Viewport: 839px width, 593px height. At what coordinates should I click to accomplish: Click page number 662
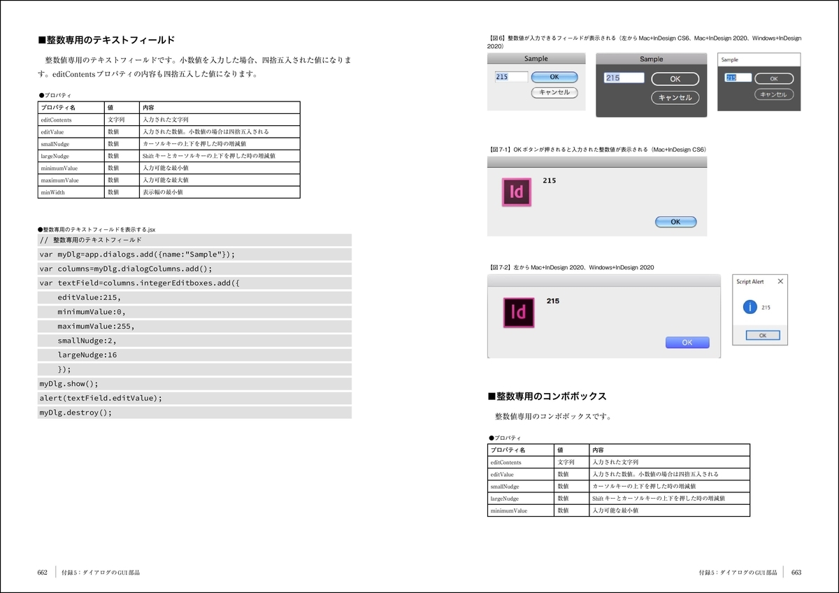[42, 572]
